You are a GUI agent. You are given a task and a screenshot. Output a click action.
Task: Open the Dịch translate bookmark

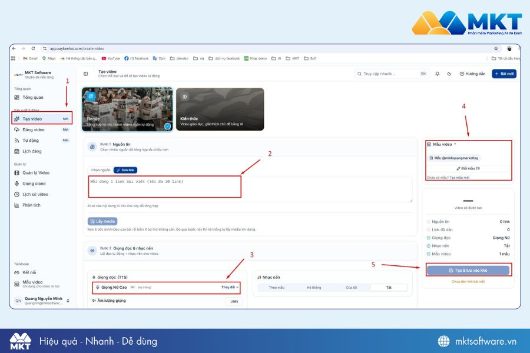159,58
